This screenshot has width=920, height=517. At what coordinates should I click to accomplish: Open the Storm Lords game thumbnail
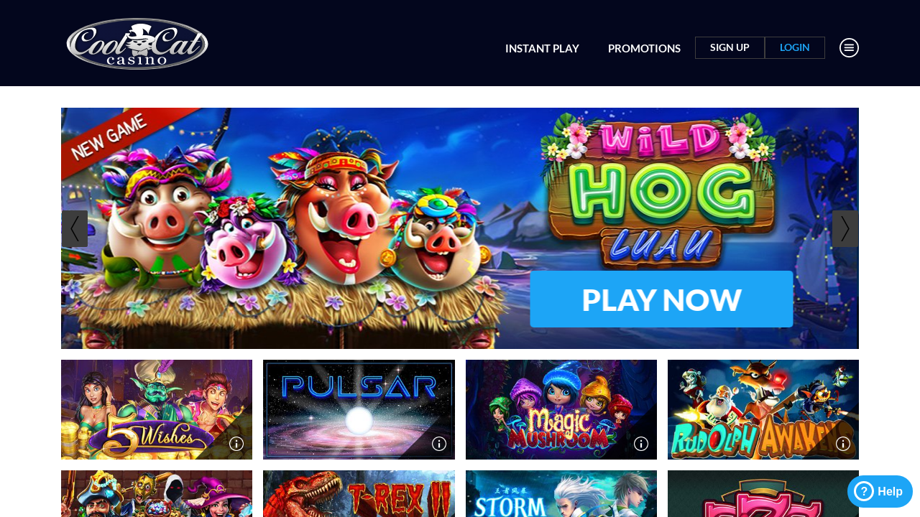pyautogui.click(x=561, y=494)
